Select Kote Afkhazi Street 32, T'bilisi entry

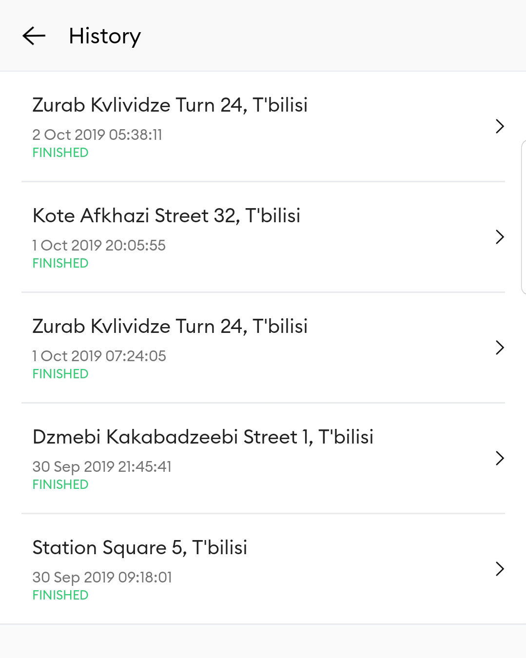click(263, 237)
